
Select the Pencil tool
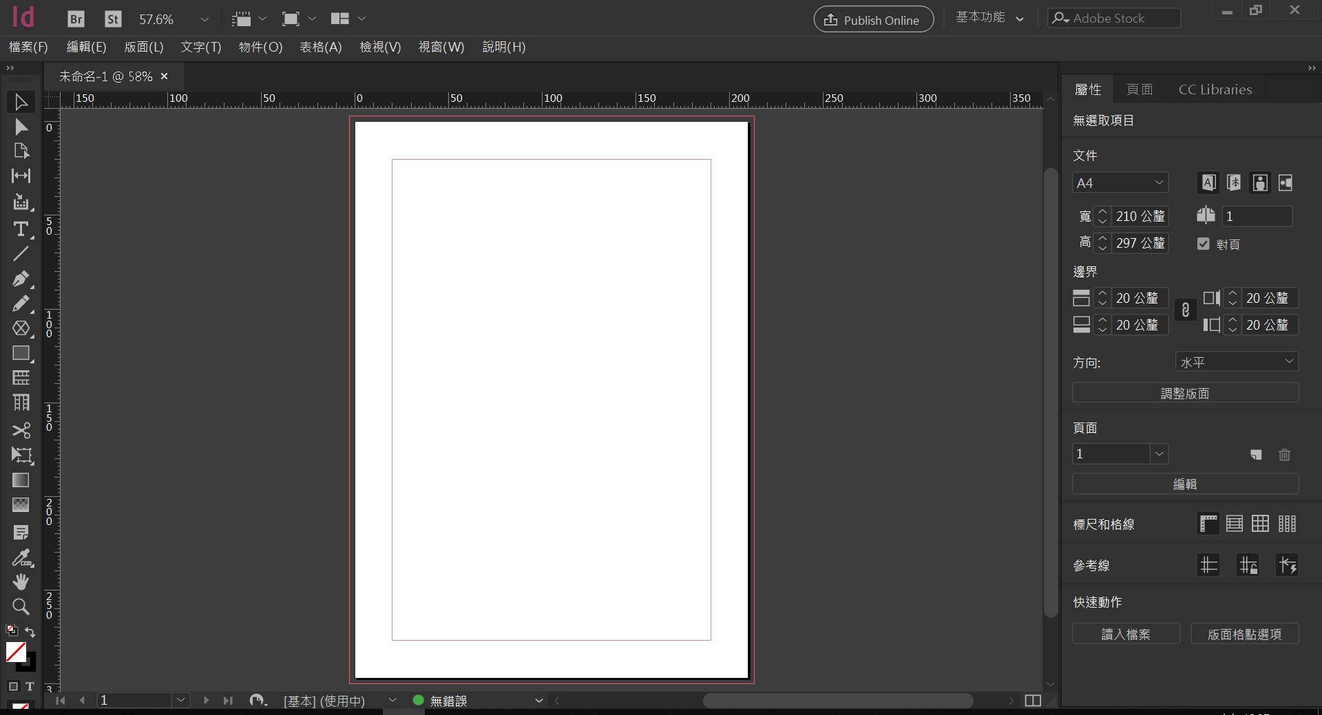pyautogui.click(x=21, y=303)
